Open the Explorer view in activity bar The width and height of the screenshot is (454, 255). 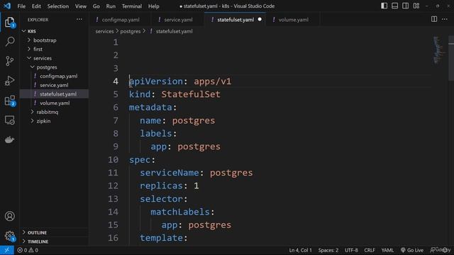pos(9,22)
